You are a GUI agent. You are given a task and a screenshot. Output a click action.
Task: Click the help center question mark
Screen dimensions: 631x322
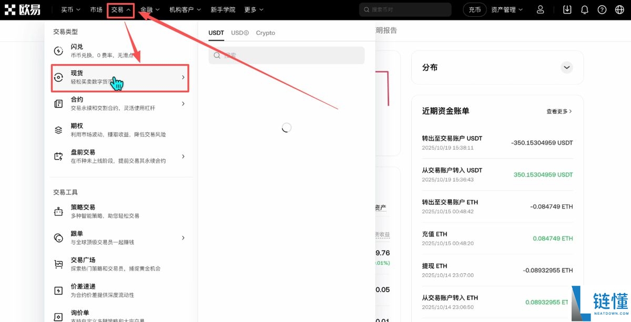pyautogui.click(x=602, y=9)
